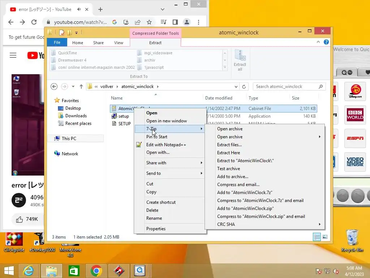
Task: Mute the YouTube tab audio icon
Action: [x=79, y=9]
